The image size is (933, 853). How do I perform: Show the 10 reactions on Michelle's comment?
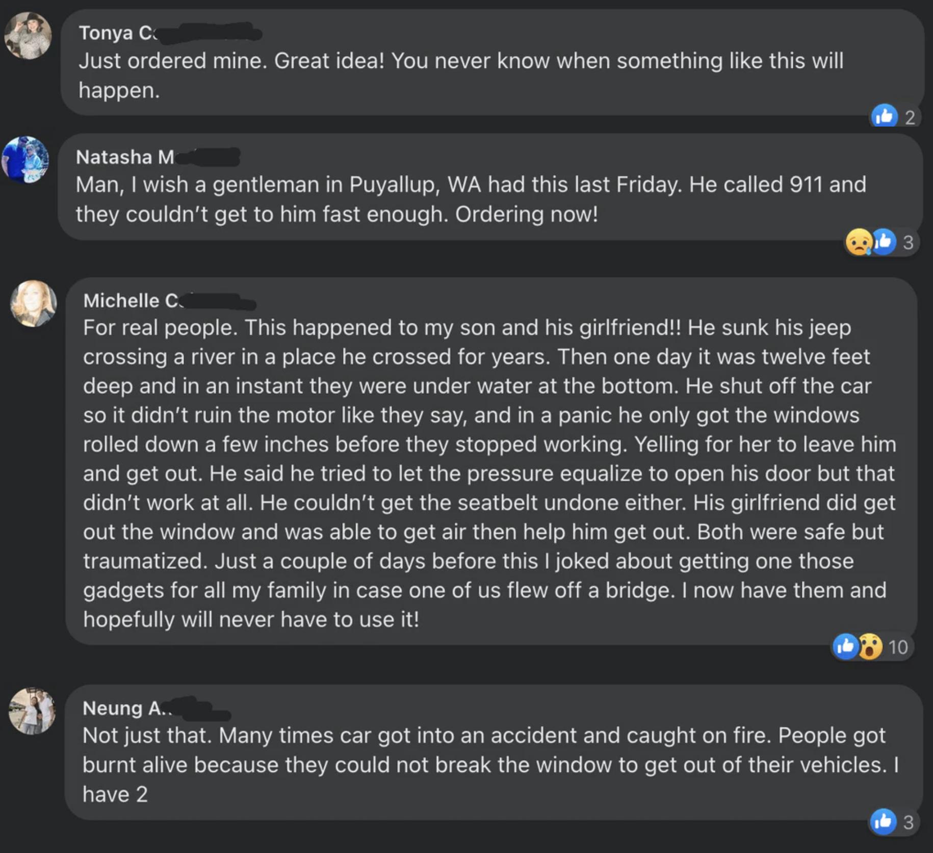898,647
